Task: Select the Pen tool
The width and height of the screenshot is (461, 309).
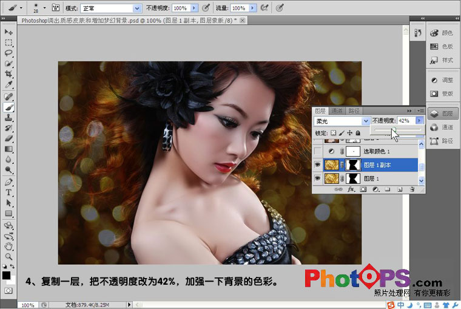Action: [x=8, y=182]
